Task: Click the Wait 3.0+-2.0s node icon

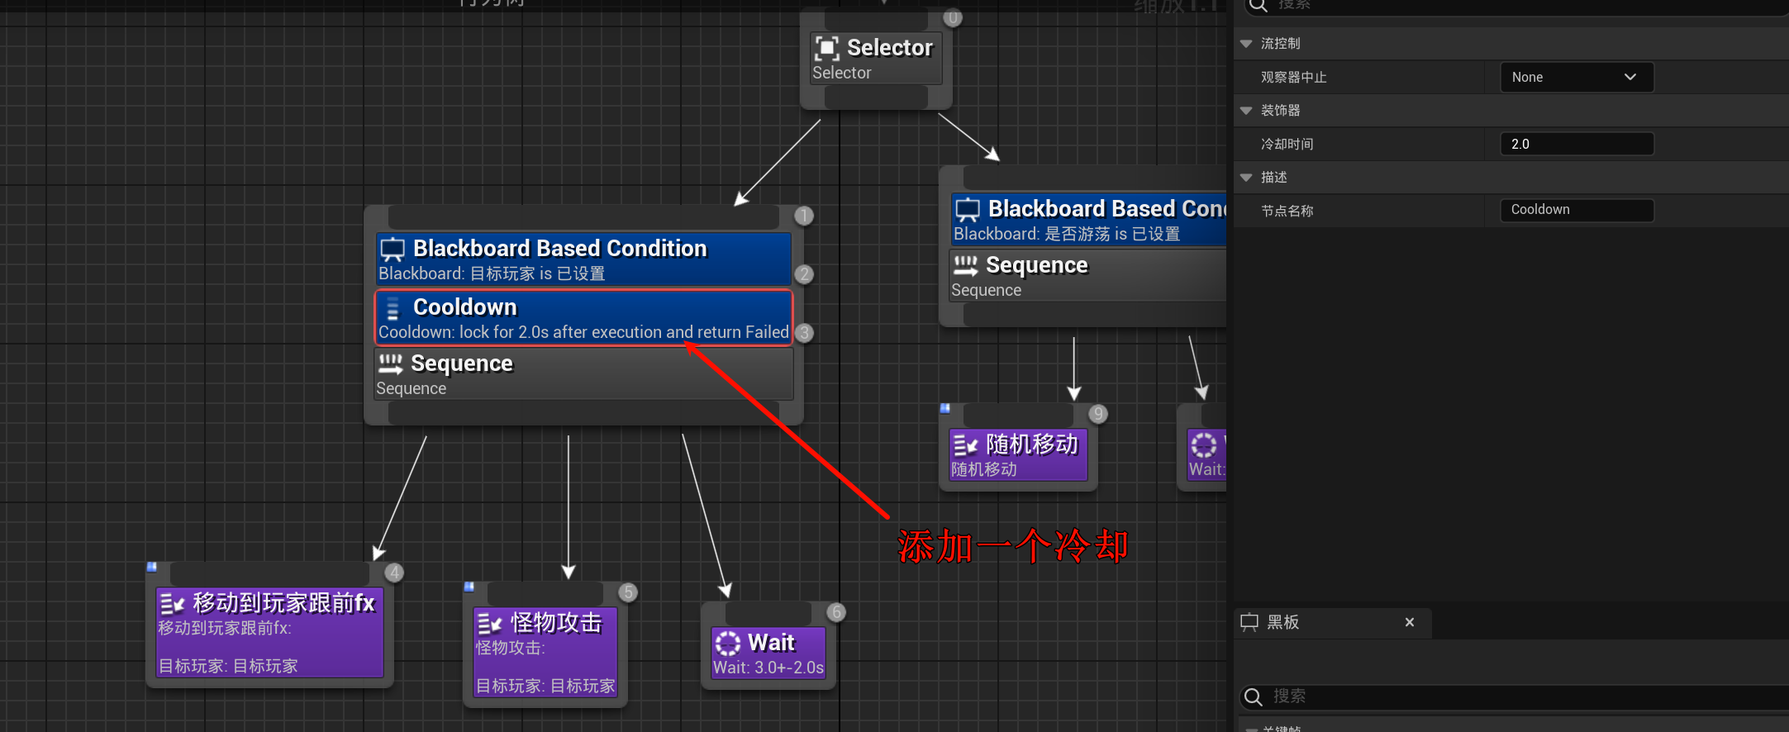Action: coord(727,643)
